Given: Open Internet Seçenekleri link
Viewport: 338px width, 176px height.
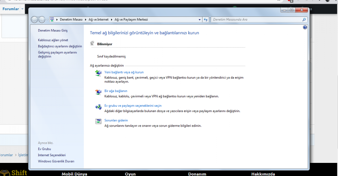Looking at the screenshot, I should 52,155.
